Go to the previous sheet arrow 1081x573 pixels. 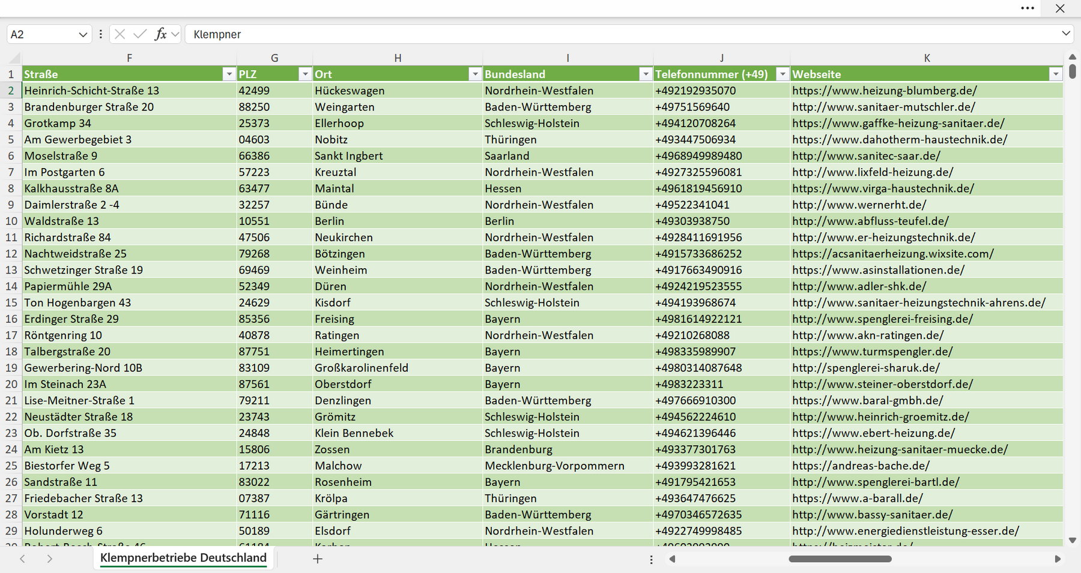pyautogui.click(x=22, y=559)
